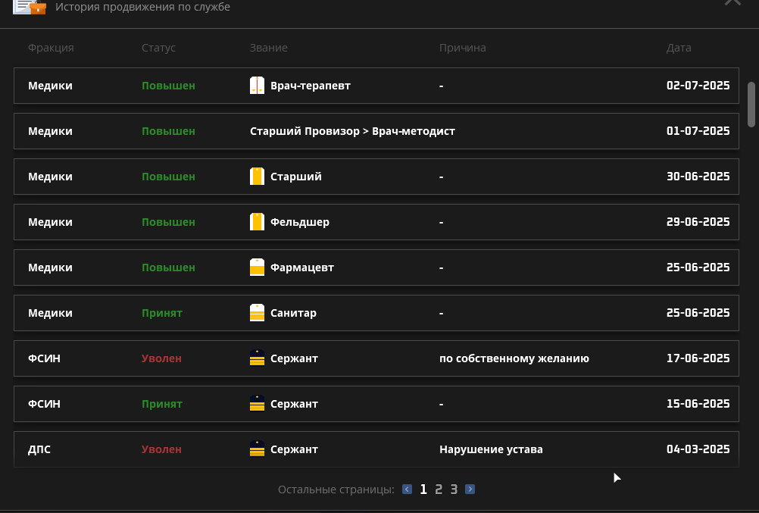Click Старший Провизор > Врач-методист text
Image resolution: width=759 pixels, height=513 pixels.
[x=352, y=131]
